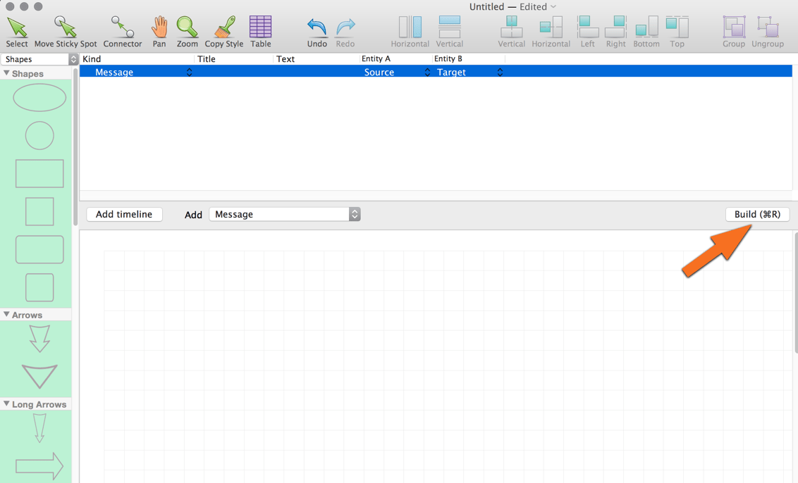Collapse the Arrows section
Image resolution: width=798 pixels, height=483 pixels.
click(x=7, y=314)
